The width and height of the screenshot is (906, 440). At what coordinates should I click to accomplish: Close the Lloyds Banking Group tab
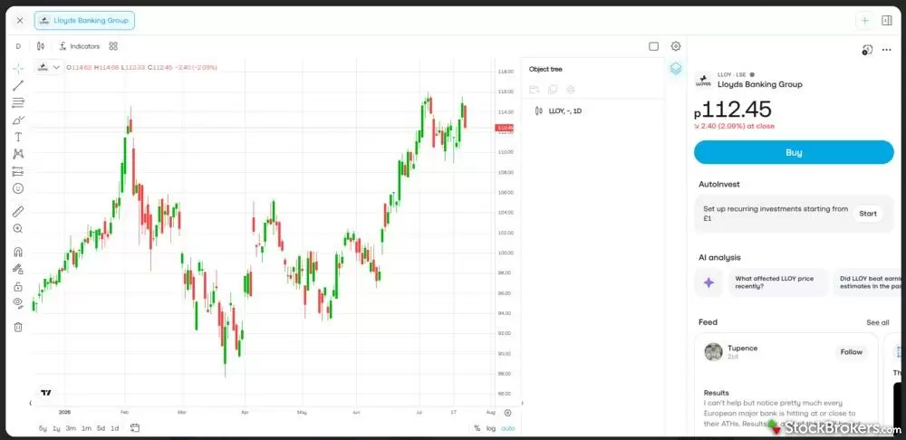pos(20,20)
